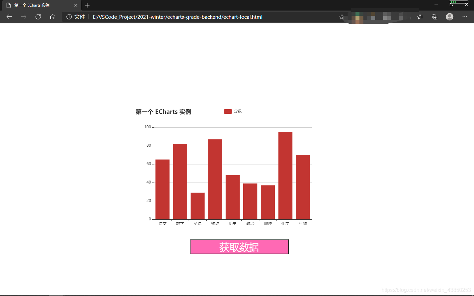
Task: Open the user profile avatar
Action: click(450, 17)
